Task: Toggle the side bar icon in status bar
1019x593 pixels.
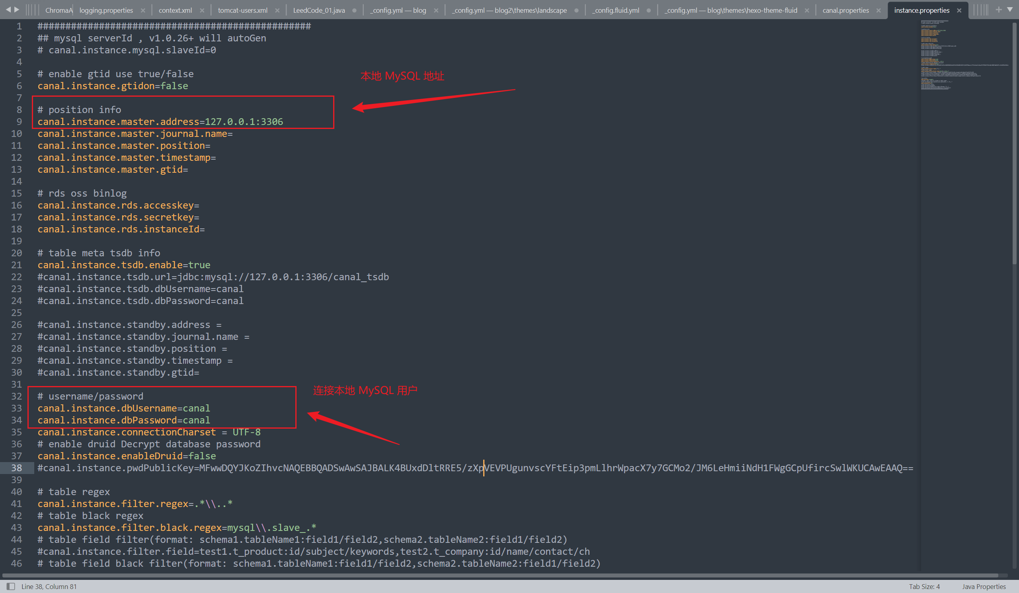Action: coord(11,586)
